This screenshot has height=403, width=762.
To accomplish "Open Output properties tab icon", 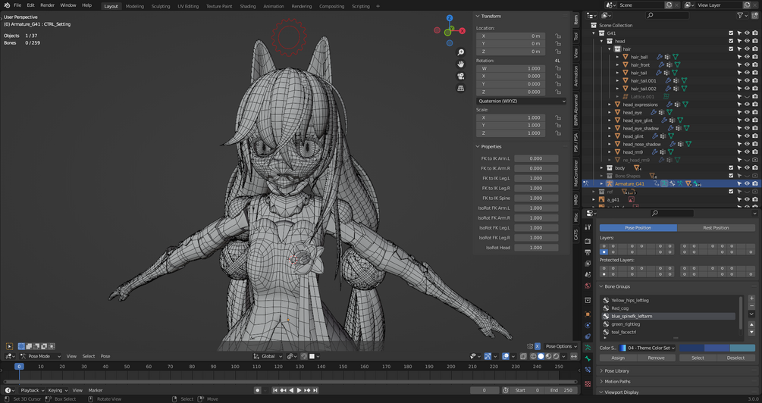I will point(588,252).
